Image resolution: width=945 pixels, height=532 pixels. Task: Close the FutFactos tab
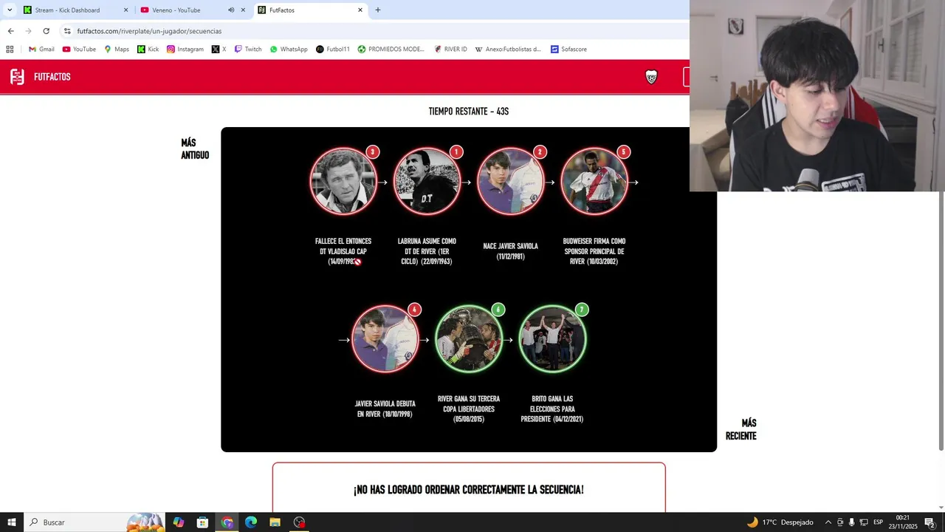pos(360,10)
